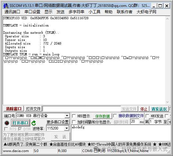Image resolution: width=173 pixels, height=156 pixels.
Task: Open the 大虾电子网 menu
Action: coord(146,12)
